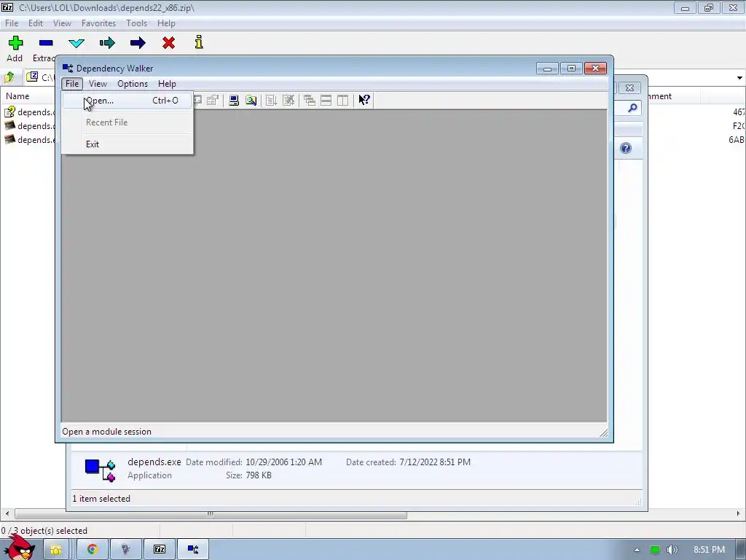
Task: Click the Copy double-arrow icon in 7-Zip
Action: [107, 43]
